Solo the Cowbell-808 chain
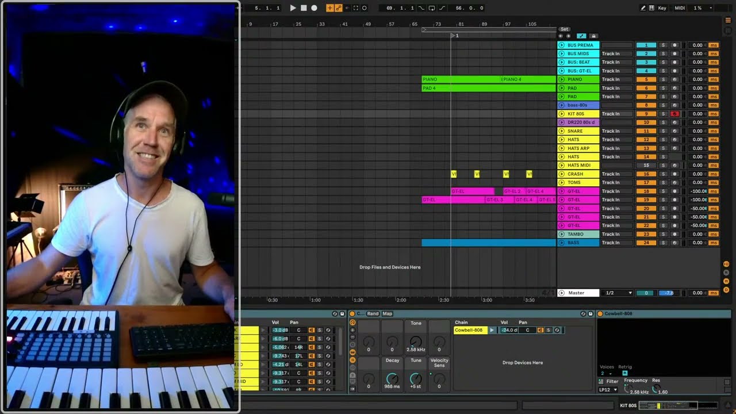Screen dimensions: 736x414 click(x=549, y=330)
